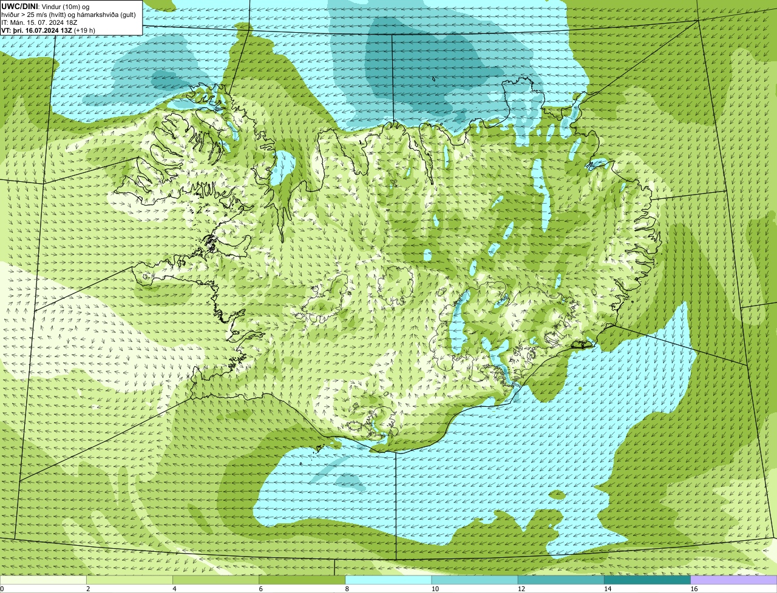Click the scale label '4'
The height and width of the screenshot is (593, 777).
[174, 589]
